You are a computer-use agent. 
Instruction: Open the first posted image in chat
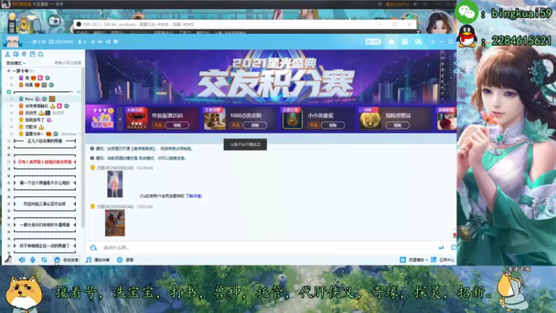115,184
